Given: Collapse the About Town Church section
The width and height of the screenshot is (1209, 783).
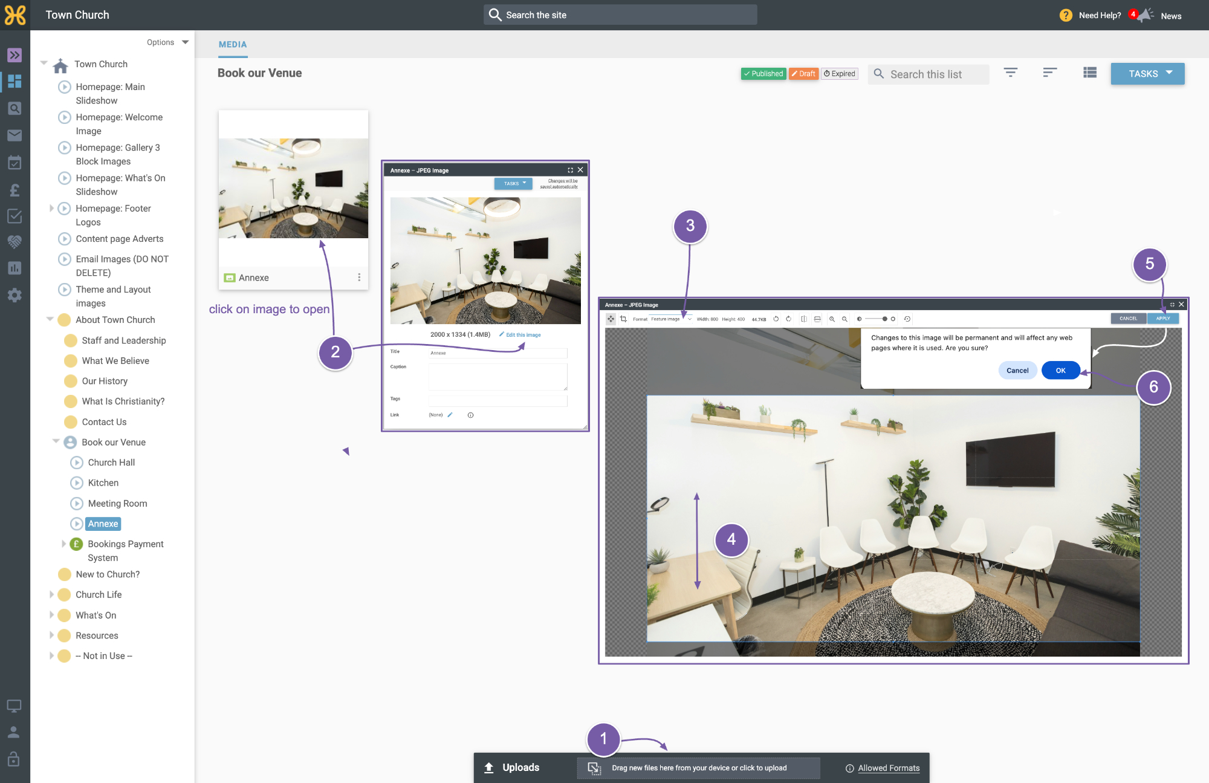Looking at the screenshot, I should point(50,319).
